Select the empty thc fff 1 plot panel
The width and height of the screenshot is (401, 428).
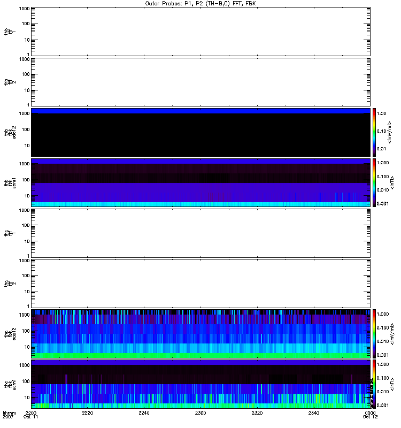[x=200, y=233]
